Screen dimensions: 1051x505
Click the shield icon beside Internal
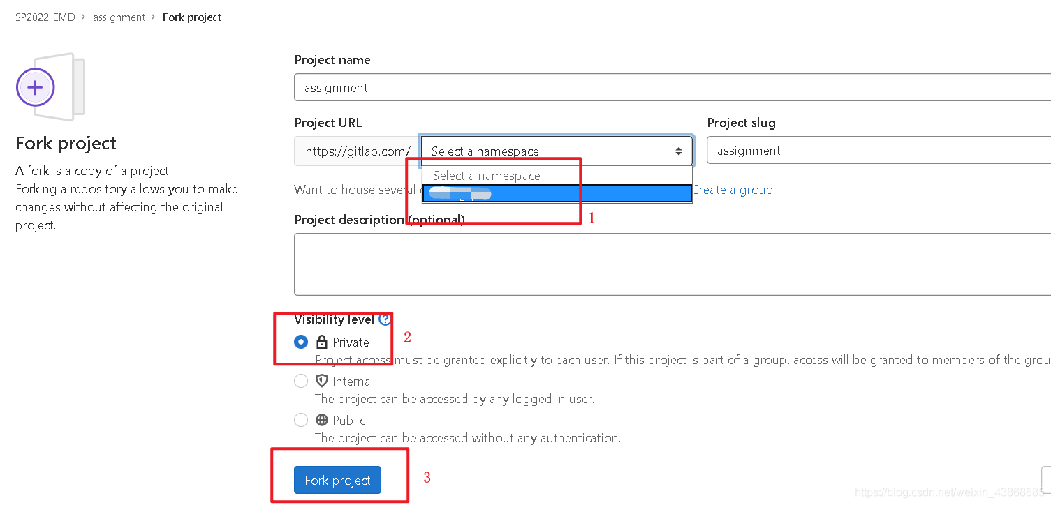tap(322, 381)
